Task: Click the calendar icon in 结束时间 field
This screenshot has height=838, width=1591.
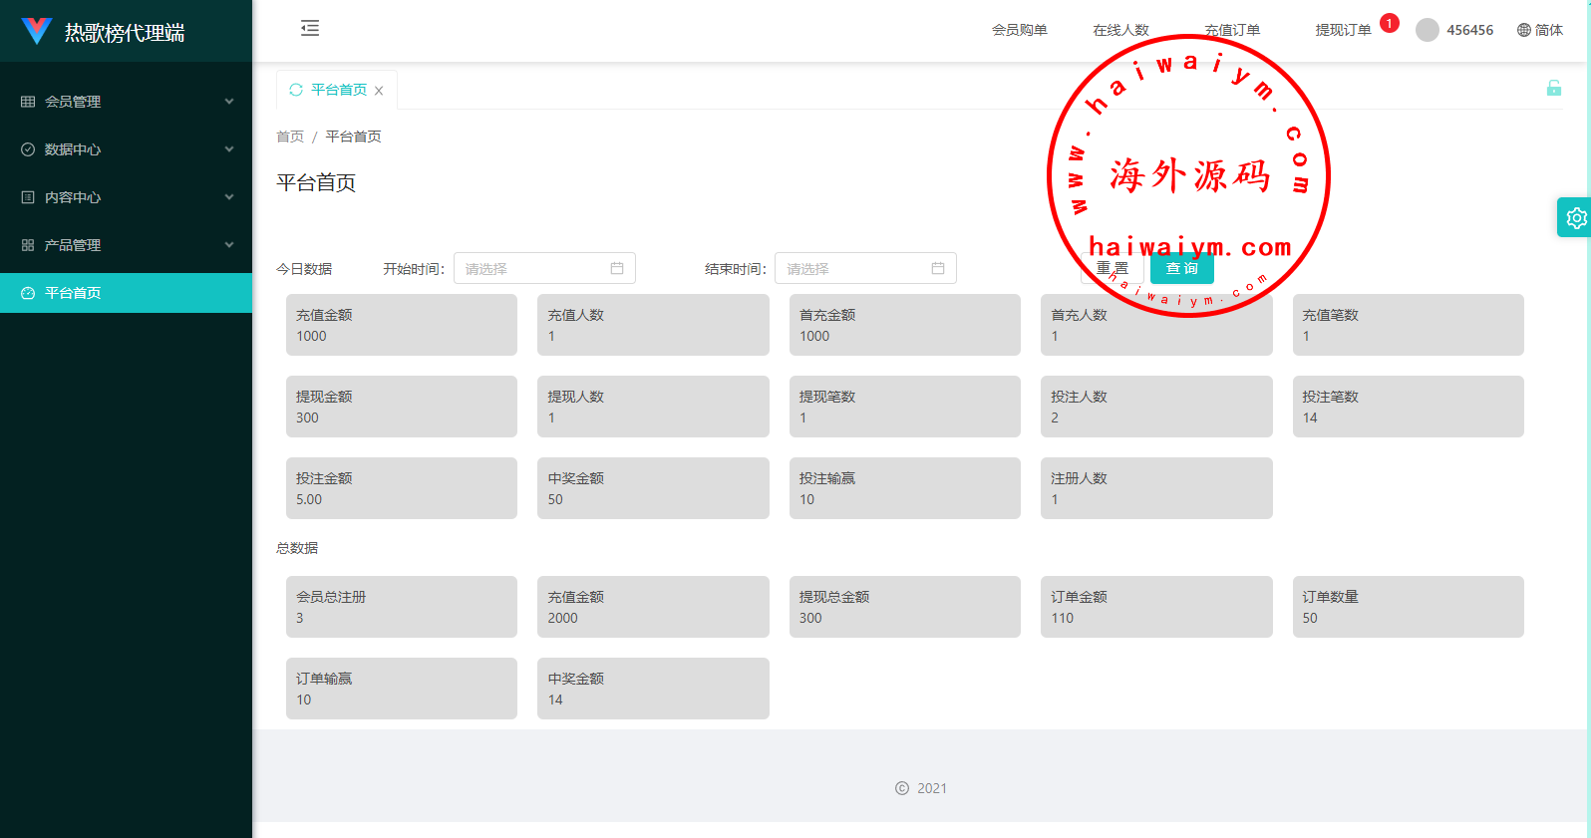Action: (x=938, y=268)
